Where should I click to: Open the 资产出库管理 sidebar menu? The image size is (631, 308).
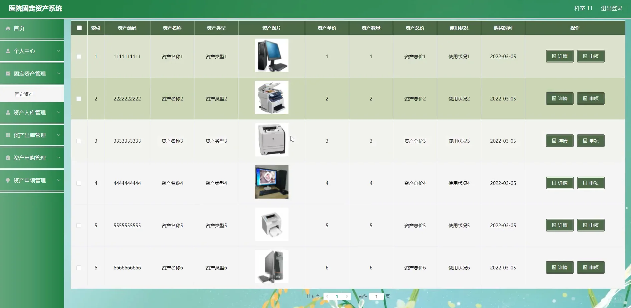32,135
